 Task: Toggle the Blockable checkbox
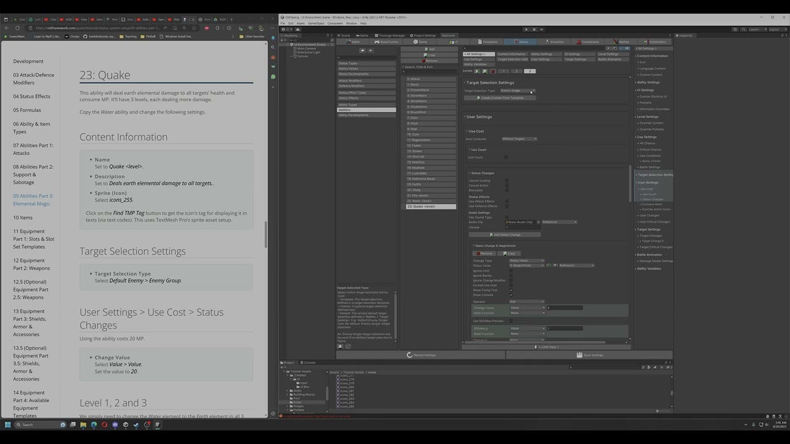pos(507,191)
